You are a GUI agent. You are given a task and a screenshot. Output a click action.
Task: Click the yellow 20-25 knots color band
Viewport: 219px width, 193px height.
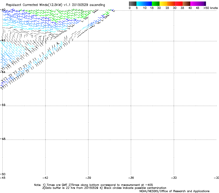tap(163, 4)
